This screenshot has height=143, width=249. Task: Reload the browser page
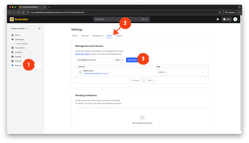point(18,12)
